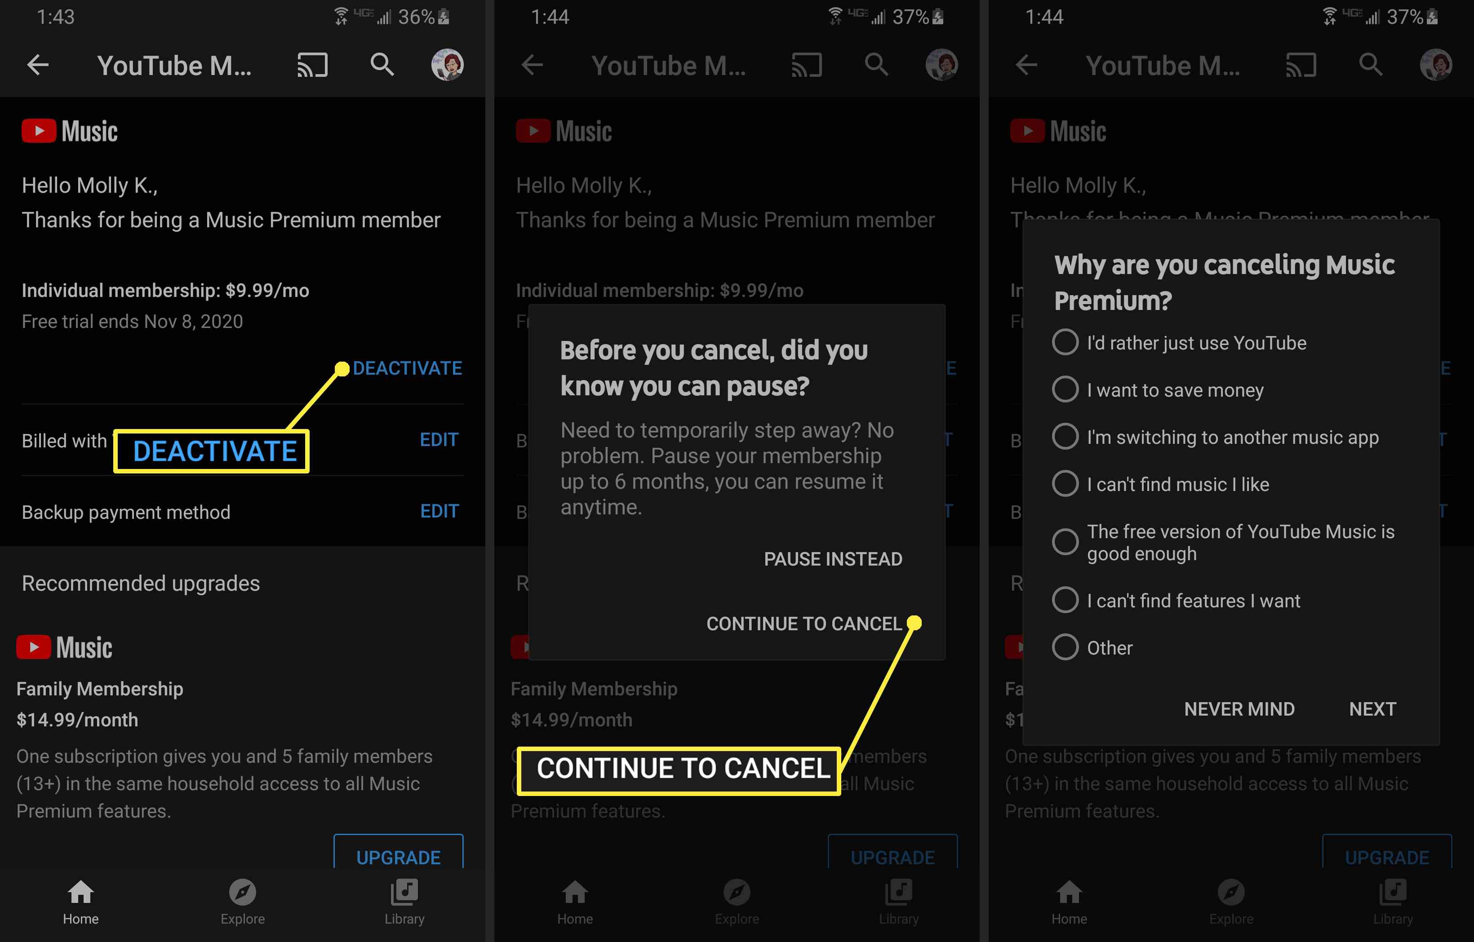Select the "Other" reason

1092,647
